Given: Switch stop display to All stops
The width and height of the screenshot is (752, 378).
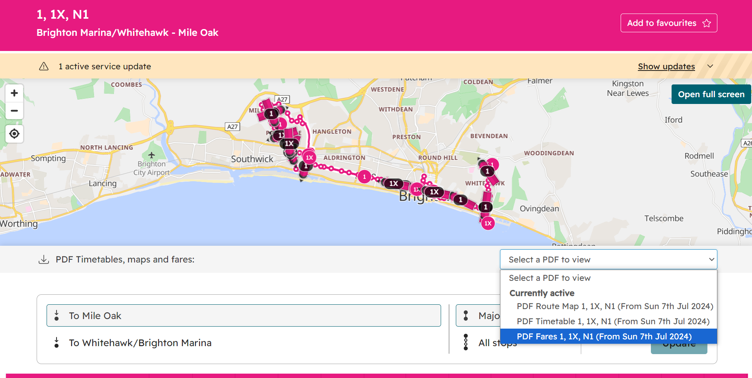Looking at the screenshot, I should coord(496,343).
